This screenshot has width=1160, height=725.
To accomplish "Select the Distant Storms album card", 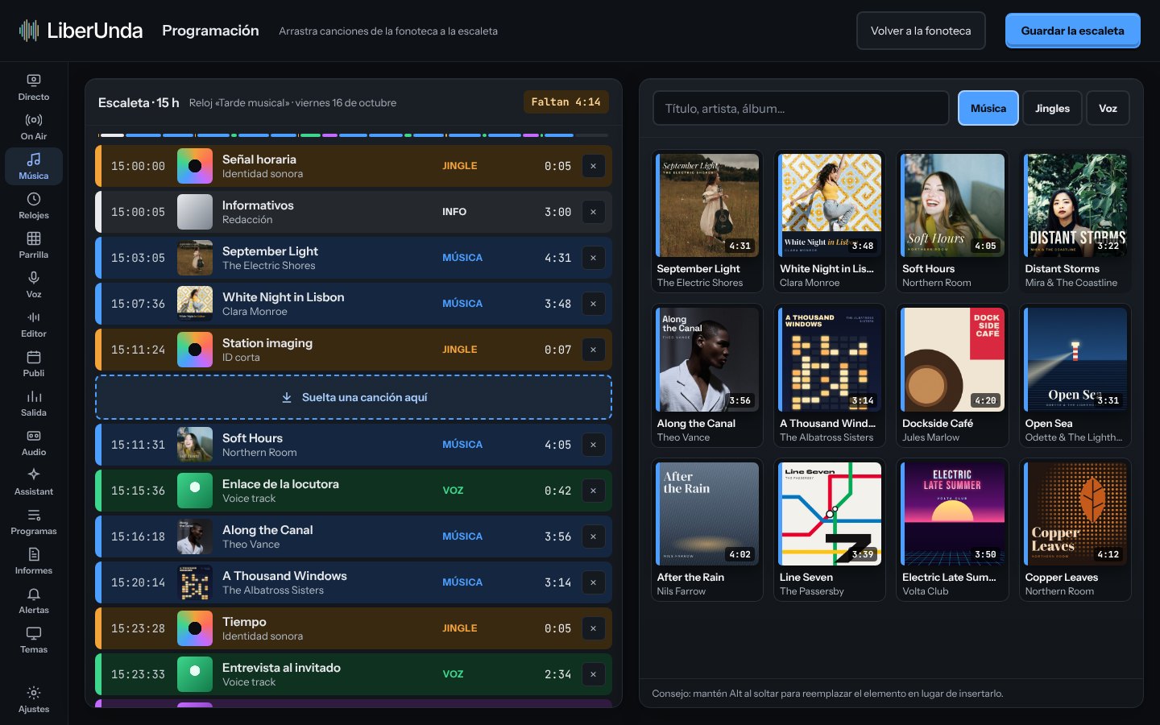I will coord(1075,222).
